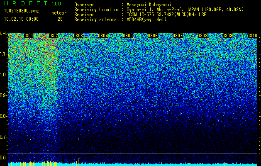Click the 0805 time marker

(x=128, y=36)
